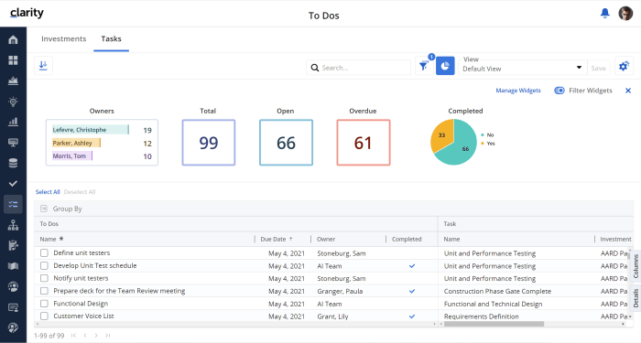Click the Open 66 widget tile
641x343 pixels.
pyautogui.click(x=286, y=143)
